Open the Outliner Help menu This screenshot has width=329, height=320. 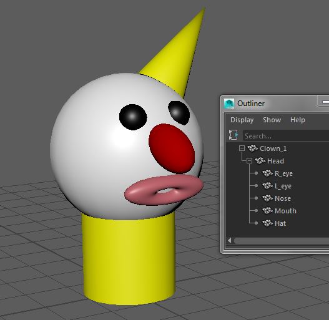pyautogui.click(x=298, y=120)
